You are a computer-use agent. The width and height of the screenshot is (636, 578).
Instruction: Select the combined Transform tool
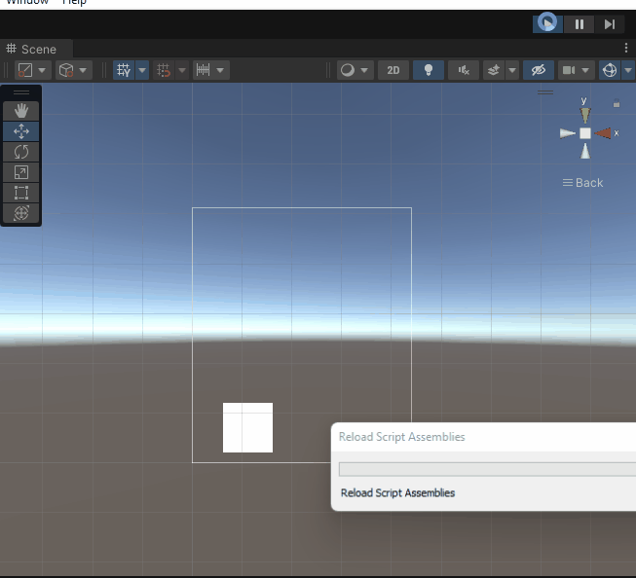21,213
